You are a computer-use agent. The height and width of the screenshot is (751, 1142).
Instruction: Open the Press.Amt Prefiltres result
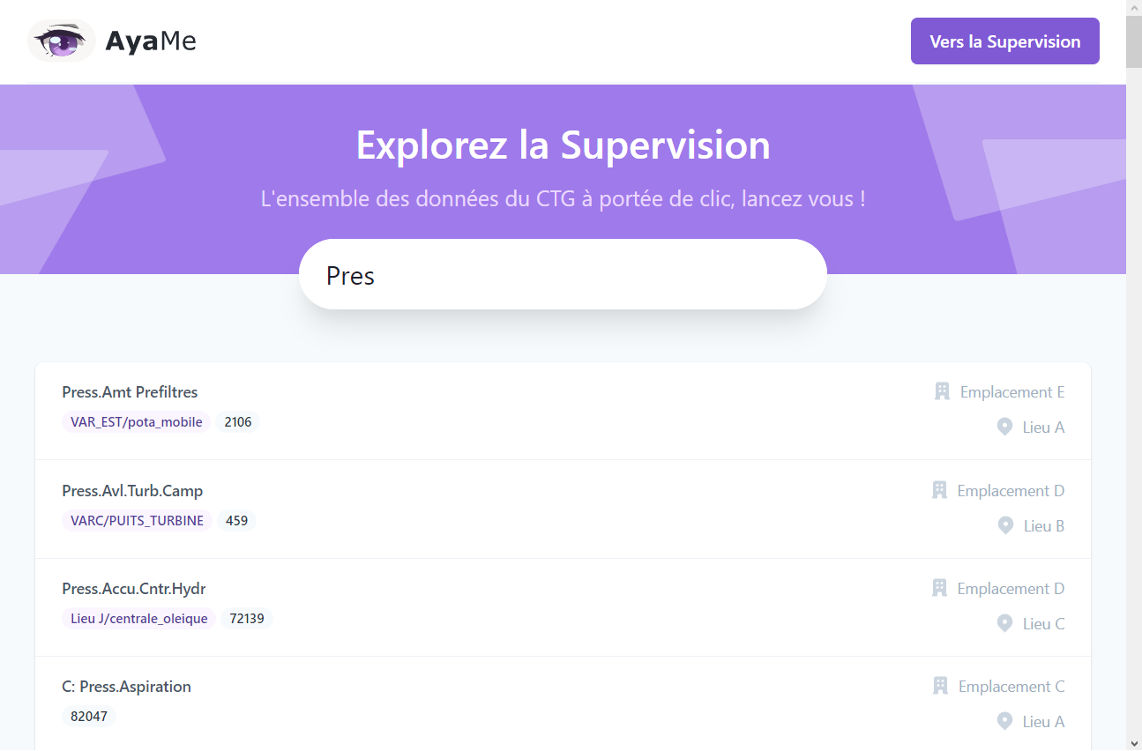[563, 411]
